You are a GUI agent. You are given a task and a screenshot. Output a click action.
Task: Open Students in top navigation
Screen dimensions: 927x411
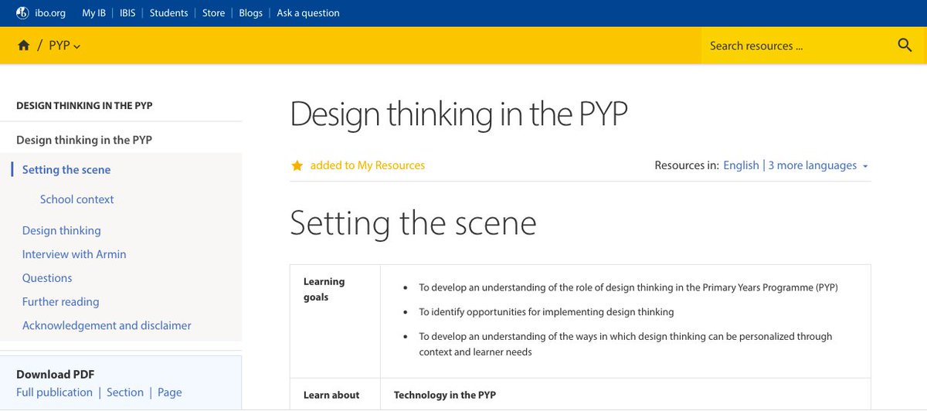[169, 13]
